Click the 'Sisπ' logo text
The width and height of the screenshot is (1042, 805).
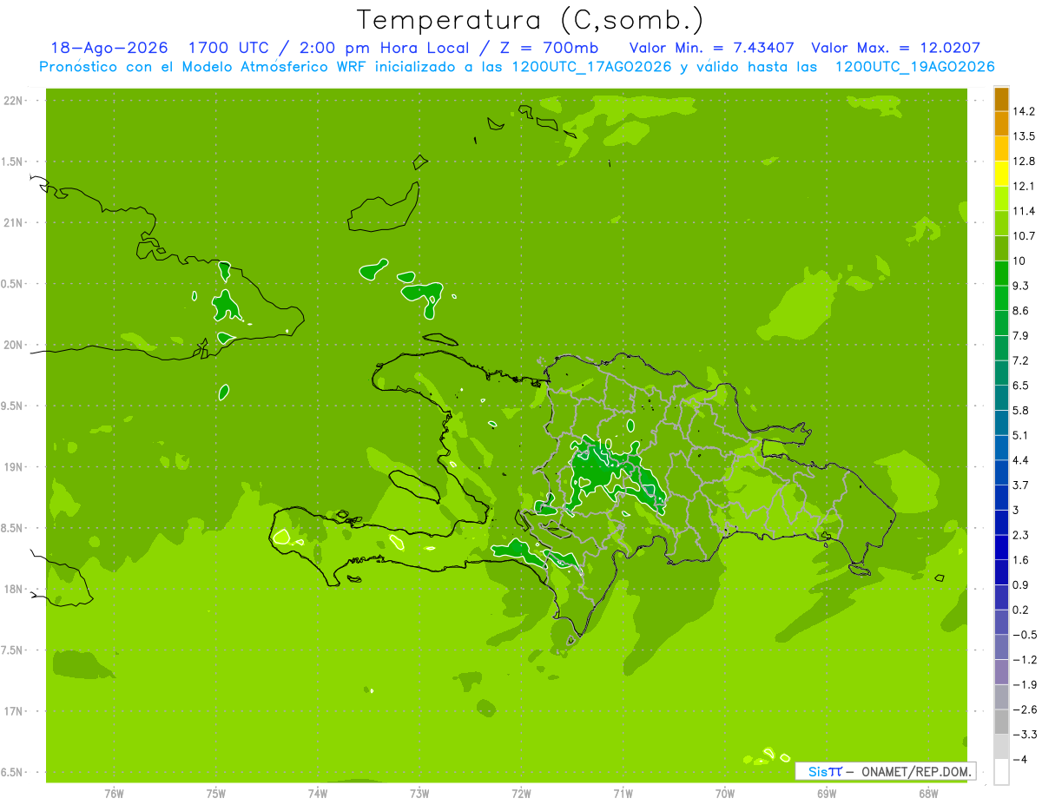825,771
